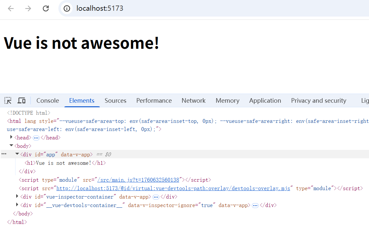Open the vue-inspector-container ellipsis badge
The height and width of the screenshot is (235, 369).
(156, 197)
